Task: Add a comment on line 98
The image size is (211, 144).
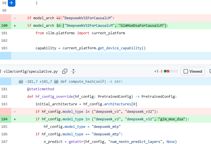Action: pos(11,3)
